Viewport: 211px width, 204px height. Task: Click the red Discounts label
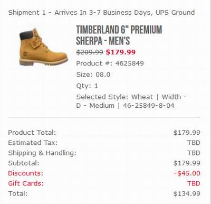(x=26, y=173)
